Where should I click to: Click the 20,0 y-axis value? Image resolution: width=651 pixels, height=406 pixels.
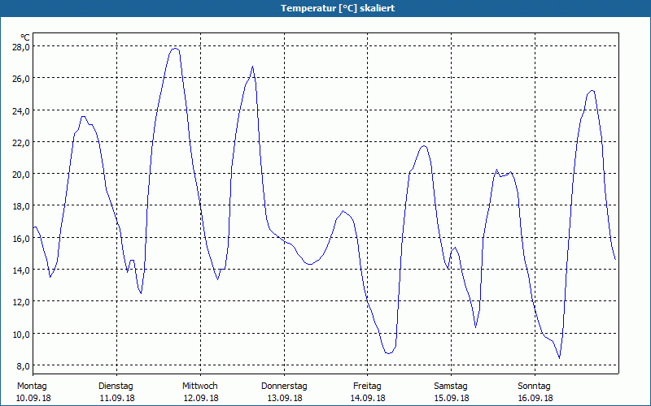(21, 175)
